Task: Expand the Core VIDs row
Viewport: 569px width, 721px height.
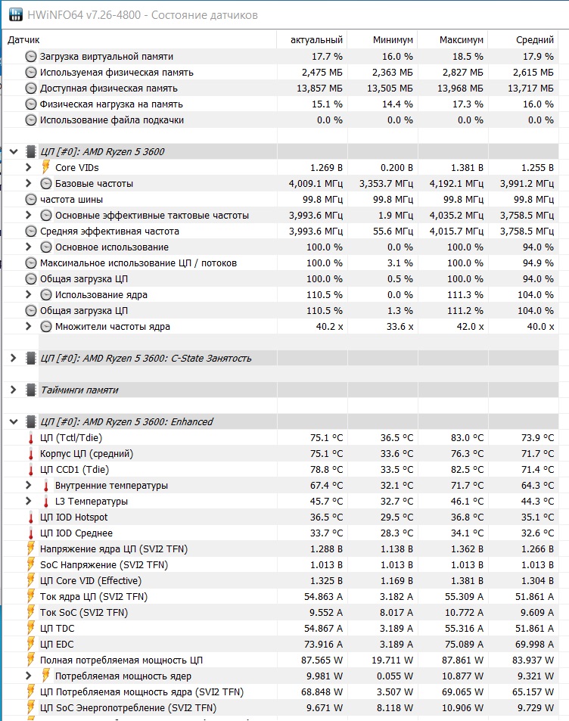Action: pos(29,167)
